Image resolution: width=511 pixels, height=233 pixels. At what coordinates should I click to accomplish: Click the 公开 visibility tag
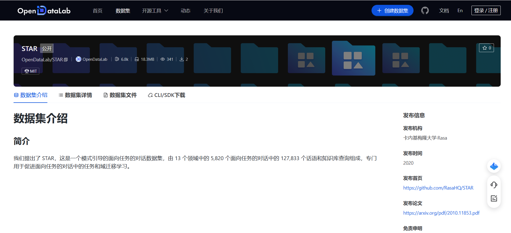[47, 48]
